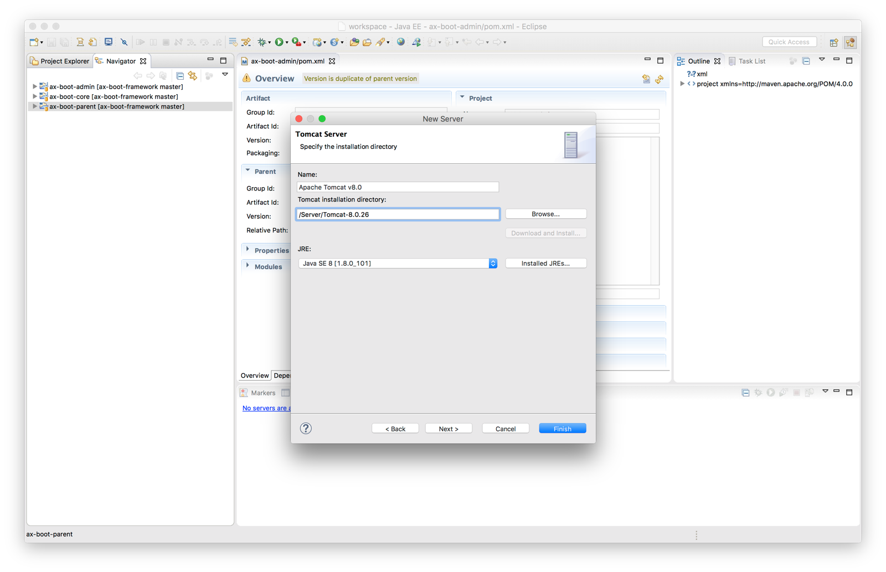Open the Run button dropdown arrow
The width and height of the screenshot is (886, 572).
point(287,43)
